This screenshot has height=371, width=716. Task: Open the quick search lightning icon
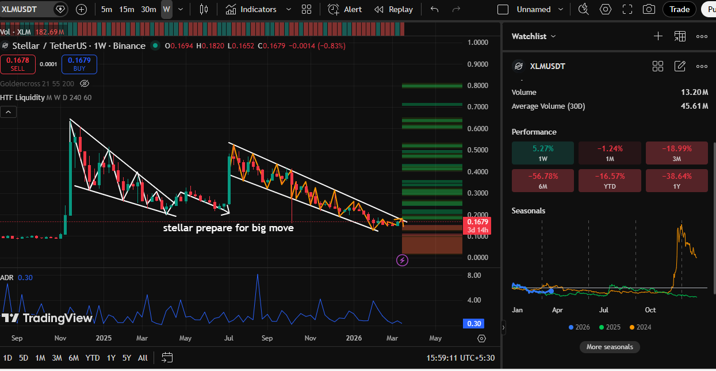click(584, 9)
